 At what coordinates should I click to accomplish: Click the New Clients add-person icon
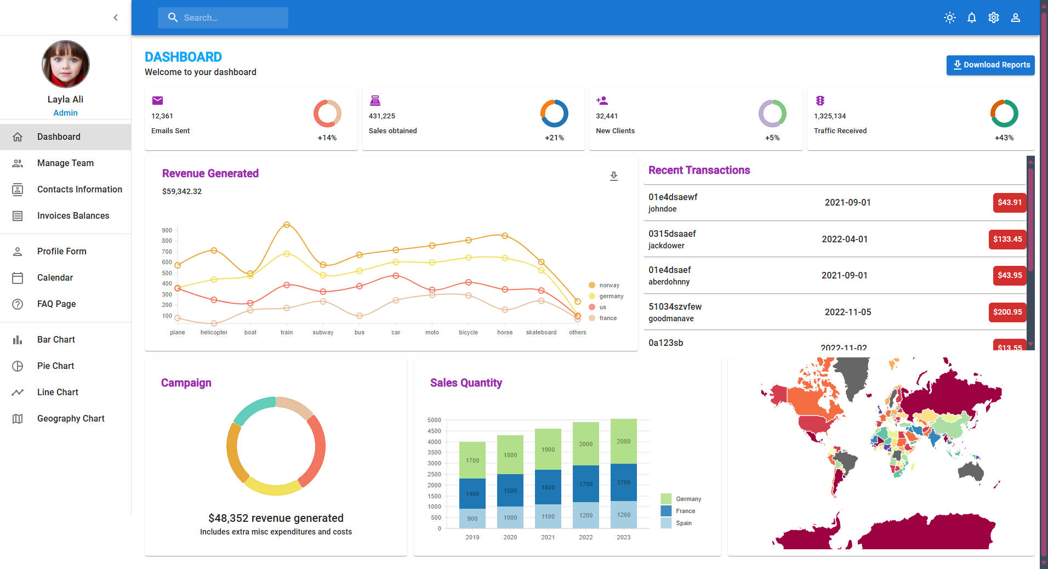point(602,100)
